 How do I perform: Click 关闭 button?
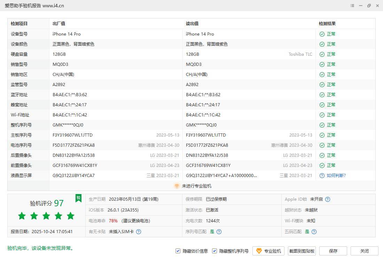coord(364,251)
